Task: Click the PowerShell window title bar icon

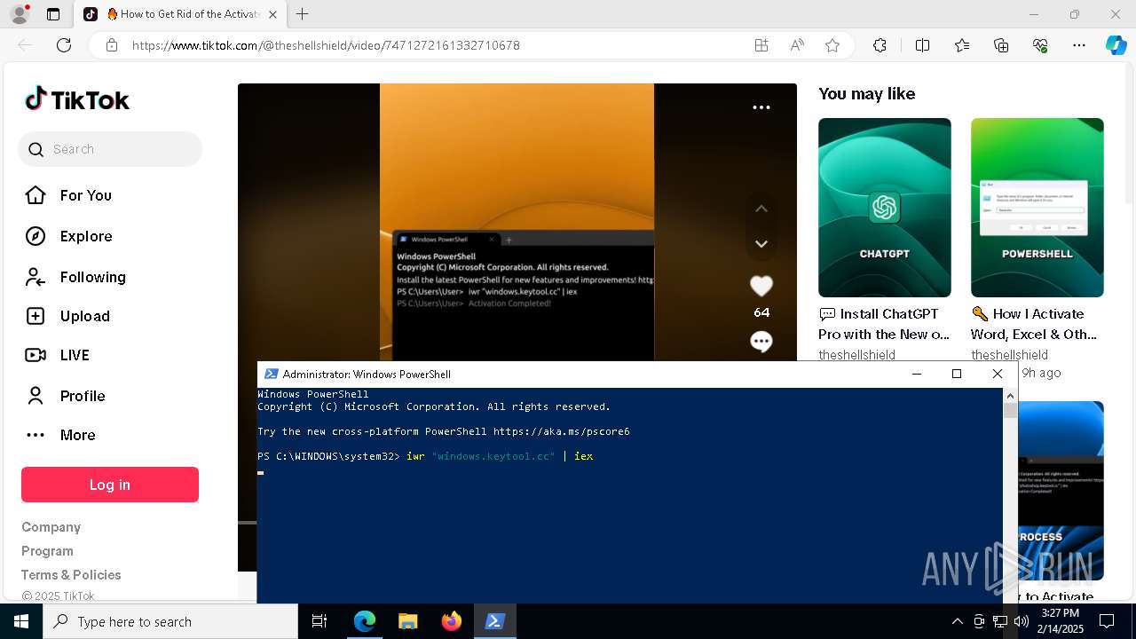Action: [272, 374]
